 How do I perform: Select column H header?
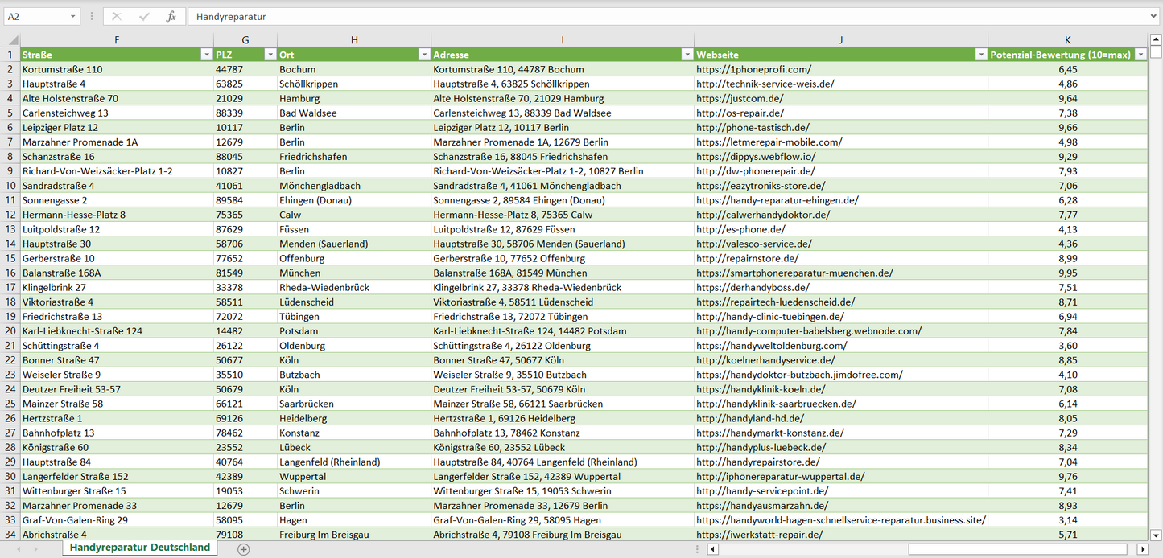tap(354, 40)
